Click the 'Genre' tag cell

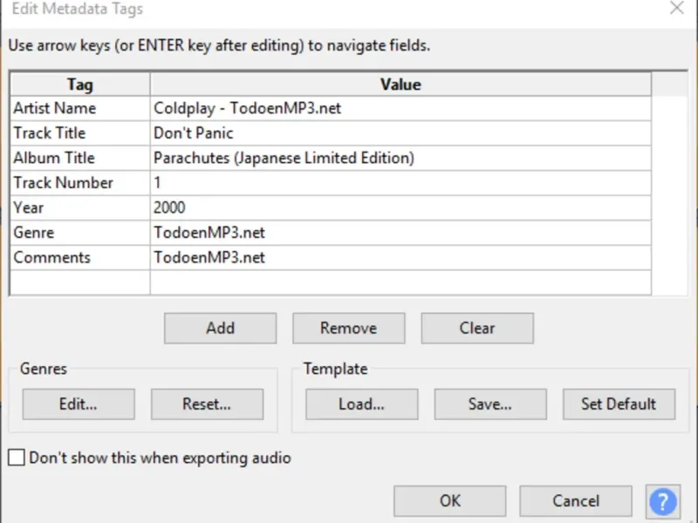pyautogui.click(x=80, y=233)
